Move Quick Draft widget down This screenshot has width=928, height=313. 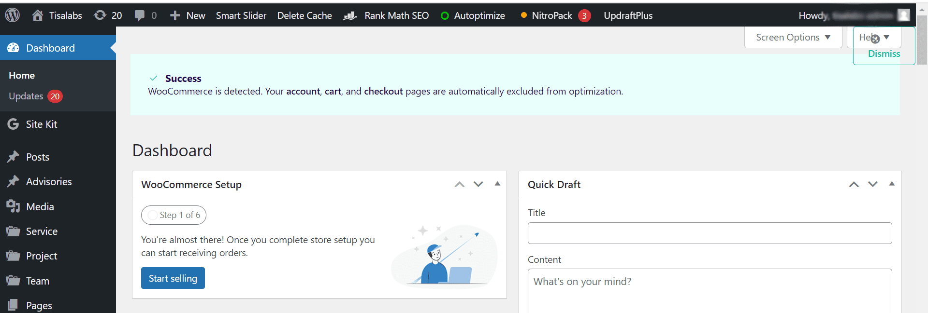pos(872,184)
